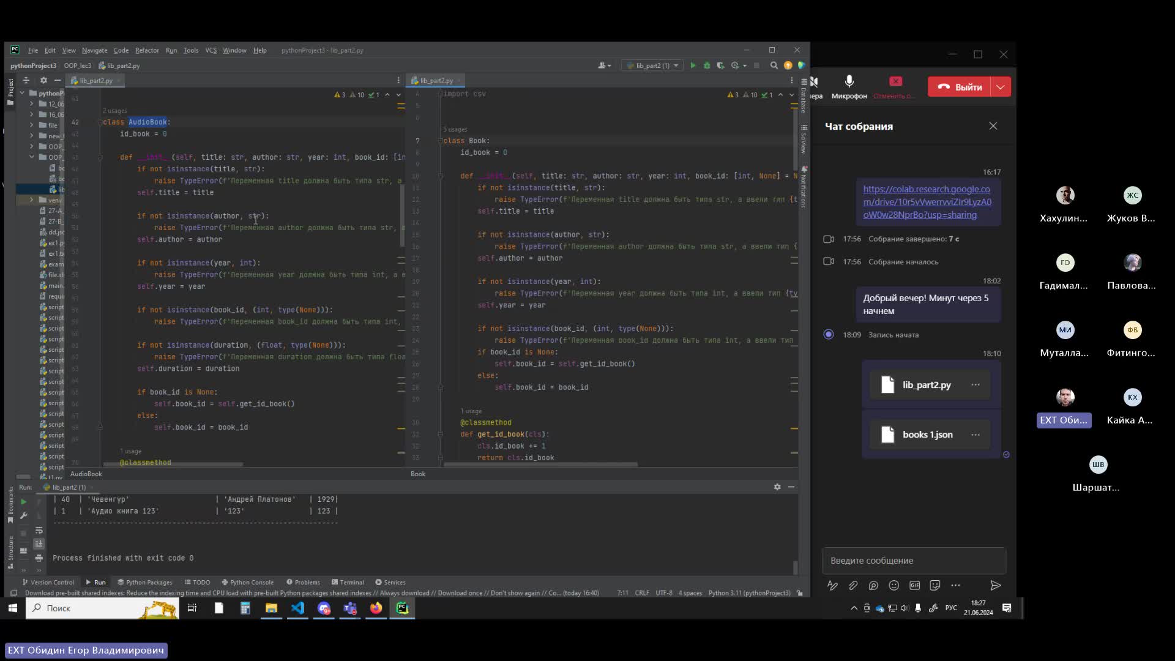Click the grayed-out Stop button in toolbar
This screenshot has height=661, width=1175.
757,65
